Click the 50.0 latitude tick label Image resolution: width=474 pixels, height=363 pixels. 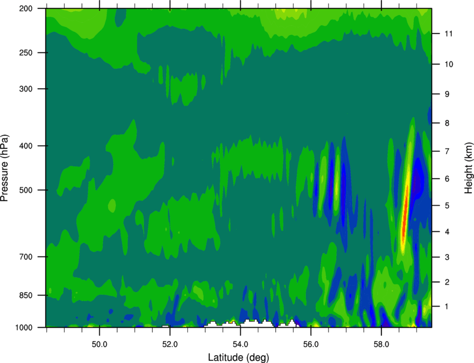[99, 345]
